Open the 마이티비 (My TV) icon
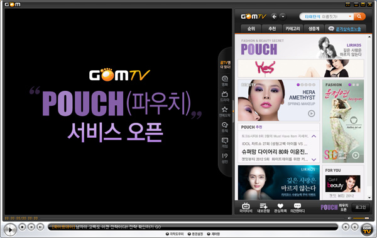This screenshot has width=377, height=238. pos(246,208)
